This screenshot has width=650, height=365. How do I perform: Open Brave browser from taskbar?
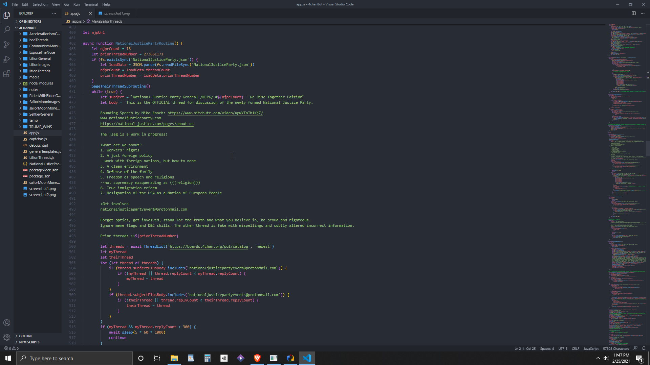tap(257, 358)
